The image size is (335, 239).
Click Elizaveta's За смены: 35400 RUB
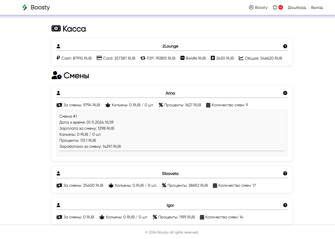click(x=83, y=185)
